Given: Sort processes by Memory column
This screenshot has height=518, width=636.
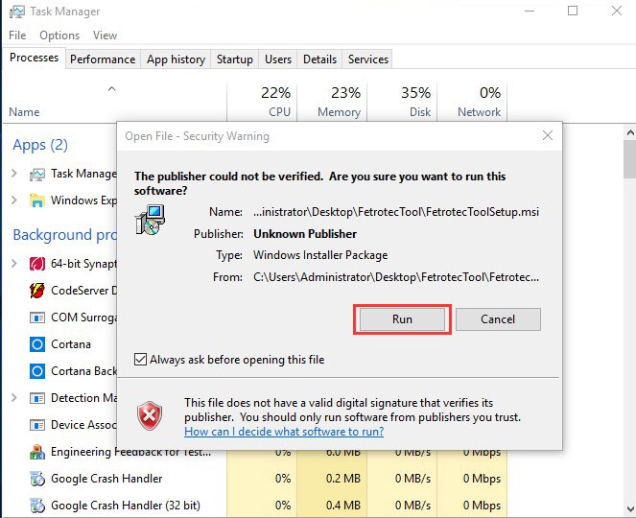Looking at the screenshot, I should coord(332,102).
